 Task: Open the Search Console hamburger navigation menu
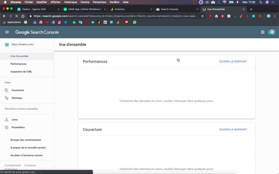(x=7, y=32)
